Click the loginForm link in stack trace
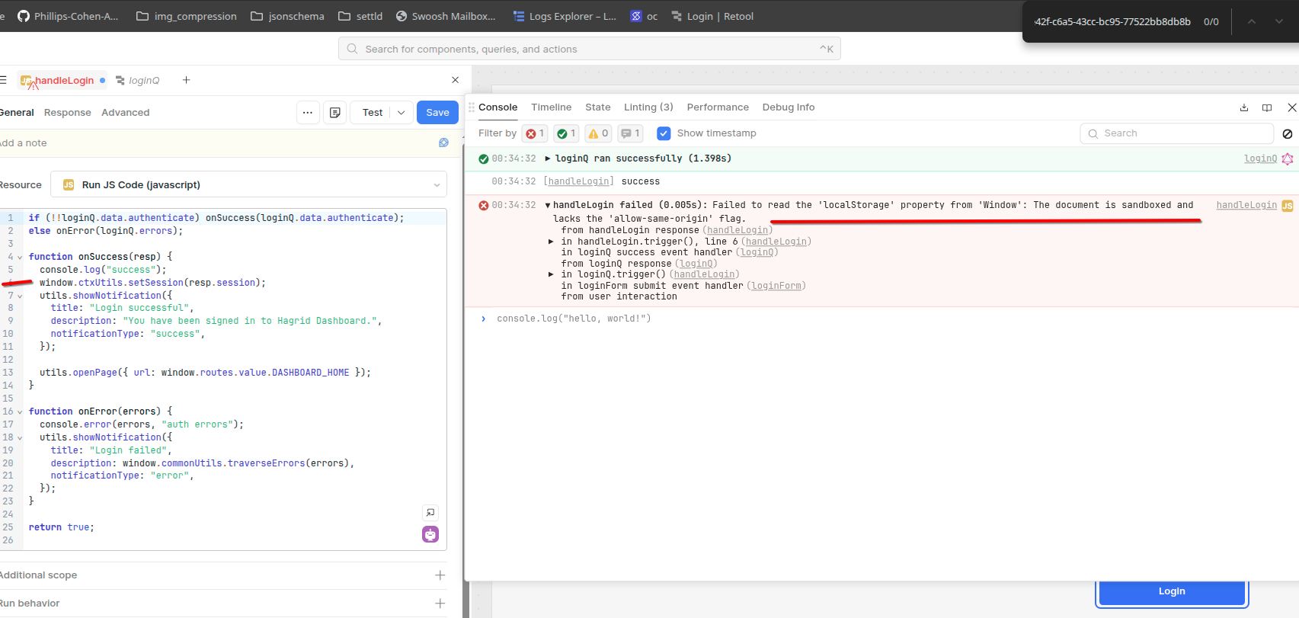Viewport: 1299px width, 618px height. [x=776, y=286]
